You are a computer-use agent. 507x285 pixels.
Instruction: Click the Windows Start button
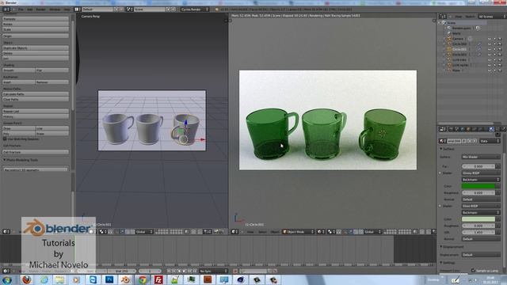(7, 279)
